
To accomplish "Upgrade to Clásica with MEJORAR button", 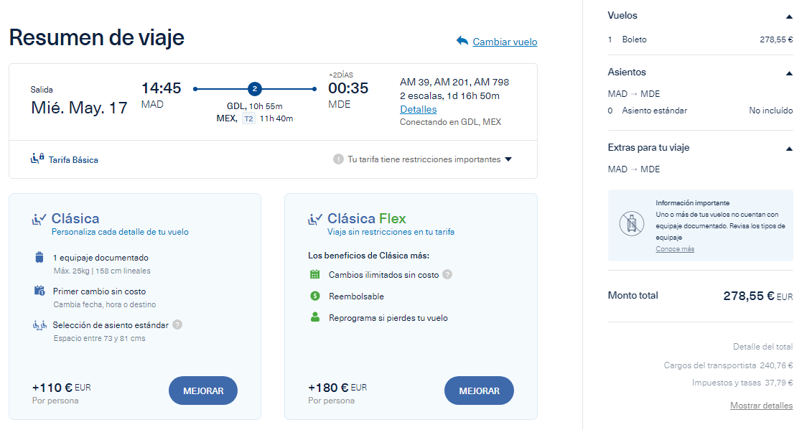I will (203, 391).
